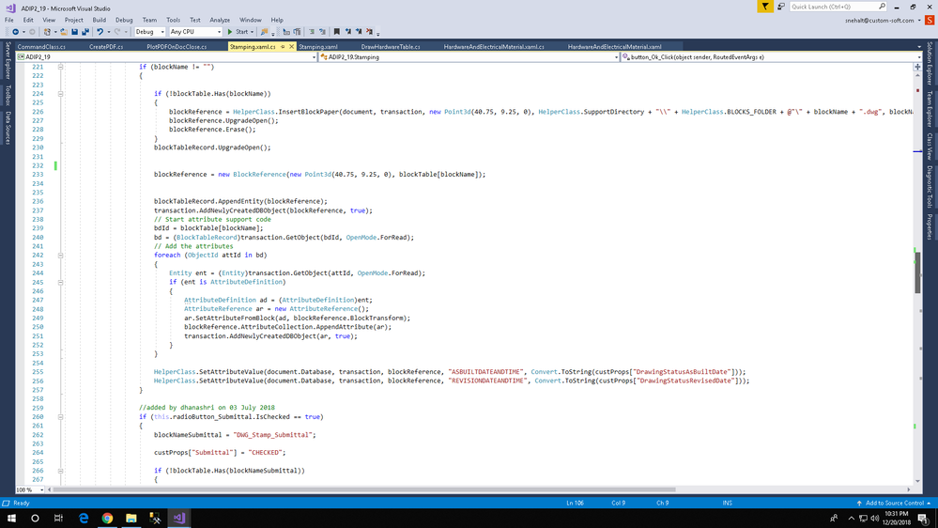Click the Navigate Backward arrow icon
Screen dimensions: 938x528
[x=16, y=32]
